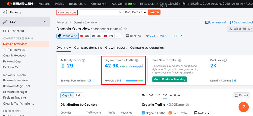Image resolution: width=253 pixels, height=116 pixels.
Task: Open SEO Dashboard in sidebar
Action: 14,31
